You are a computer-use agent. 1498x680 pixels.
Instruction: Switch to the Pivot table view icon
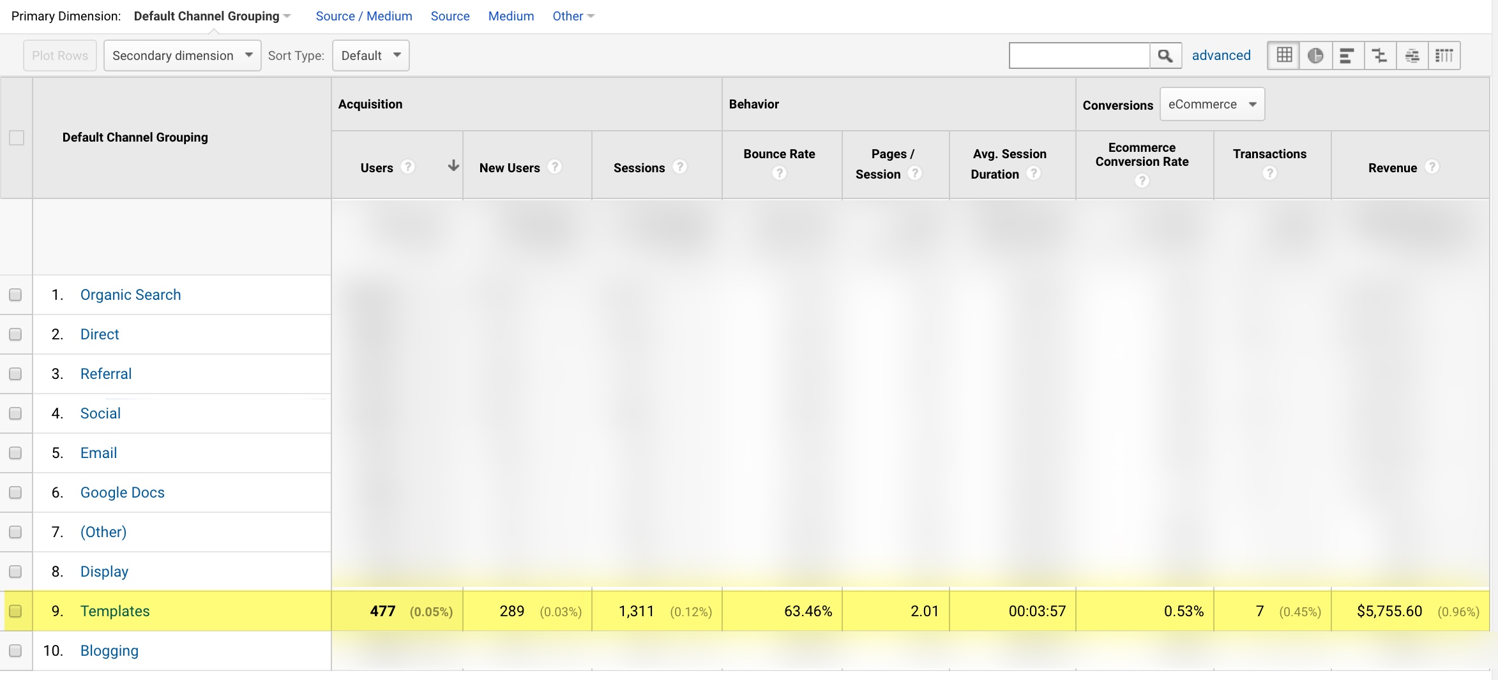coord(1444,55)
